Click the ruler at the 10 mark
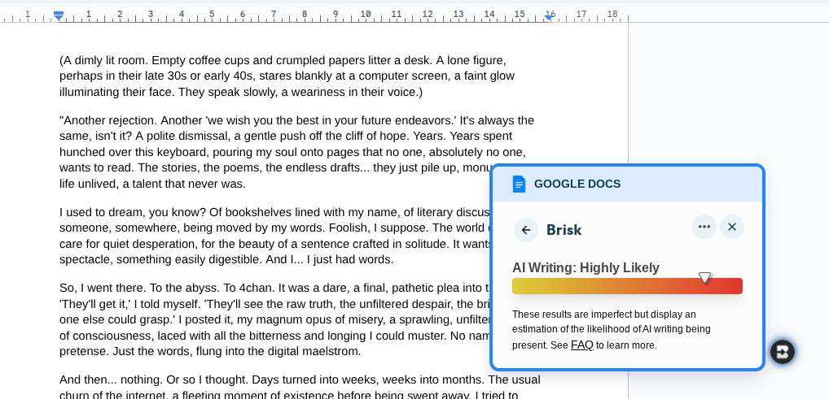The image size is (829, 399). tap(366, 15)
